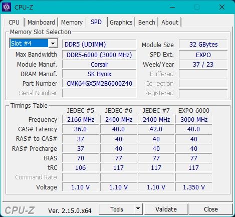
Task: Click the Tools button
Action: [117, 209]
